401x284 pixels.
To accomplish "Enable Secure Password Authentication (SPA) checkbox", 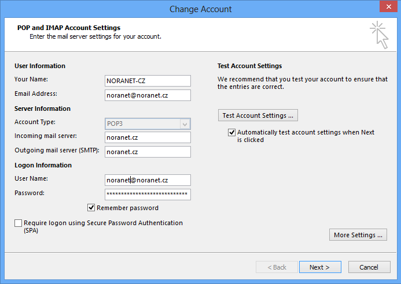I will [19, 223].
